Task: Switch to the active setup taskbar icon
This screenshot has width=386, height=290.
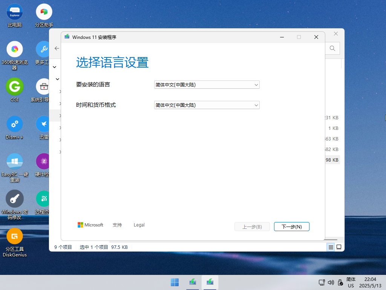Action: pos(210,282)
